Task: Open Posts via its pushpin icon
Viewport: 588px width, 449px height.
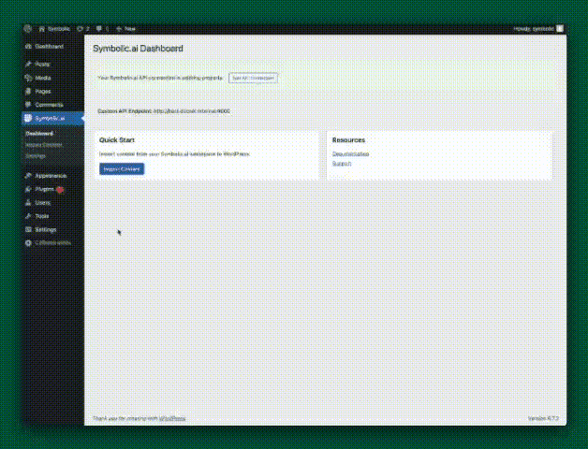Action: click(x=28, y=65)
